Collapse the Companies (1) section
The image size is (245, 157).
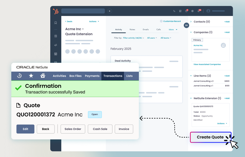191,32
